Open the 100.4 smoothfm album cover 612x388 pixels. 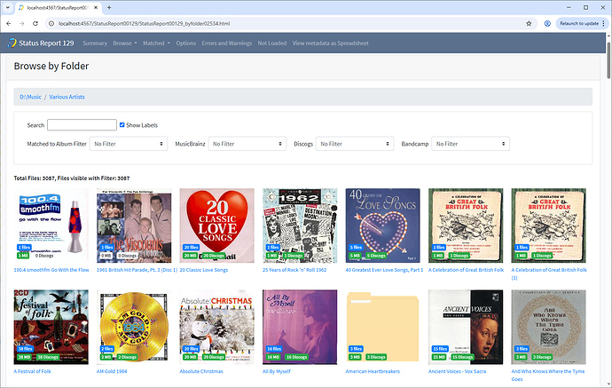pyautogui.click(x=51, y=226)
